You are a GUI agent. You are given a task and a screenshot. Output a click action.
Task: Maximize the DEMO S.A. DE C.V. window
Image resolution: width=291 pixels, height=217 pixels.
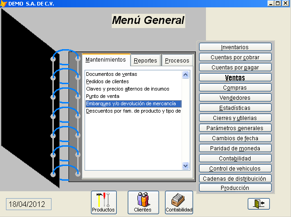278,3
